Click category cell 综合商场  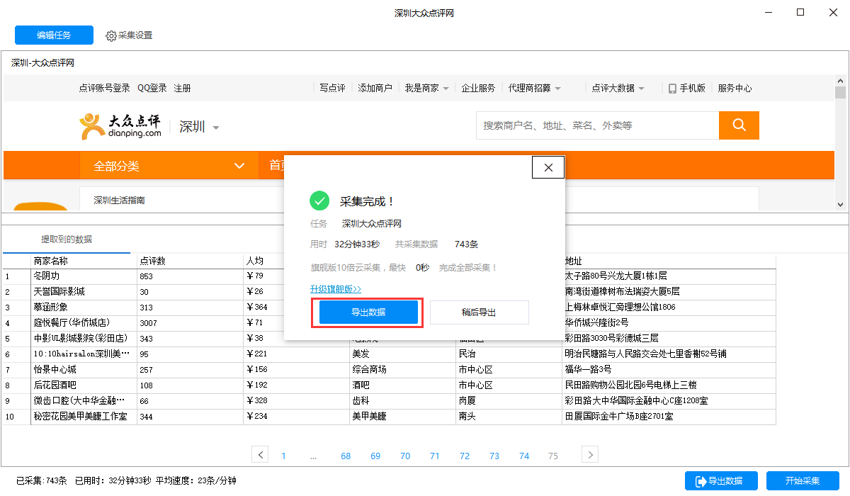point(402,369)
